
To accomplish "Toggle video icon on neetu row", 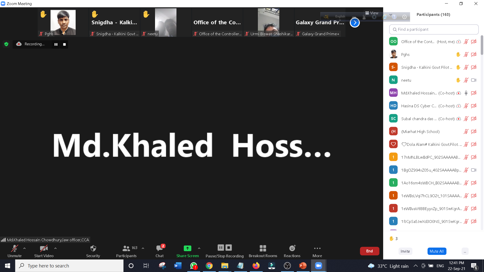I will pos(474,80).
